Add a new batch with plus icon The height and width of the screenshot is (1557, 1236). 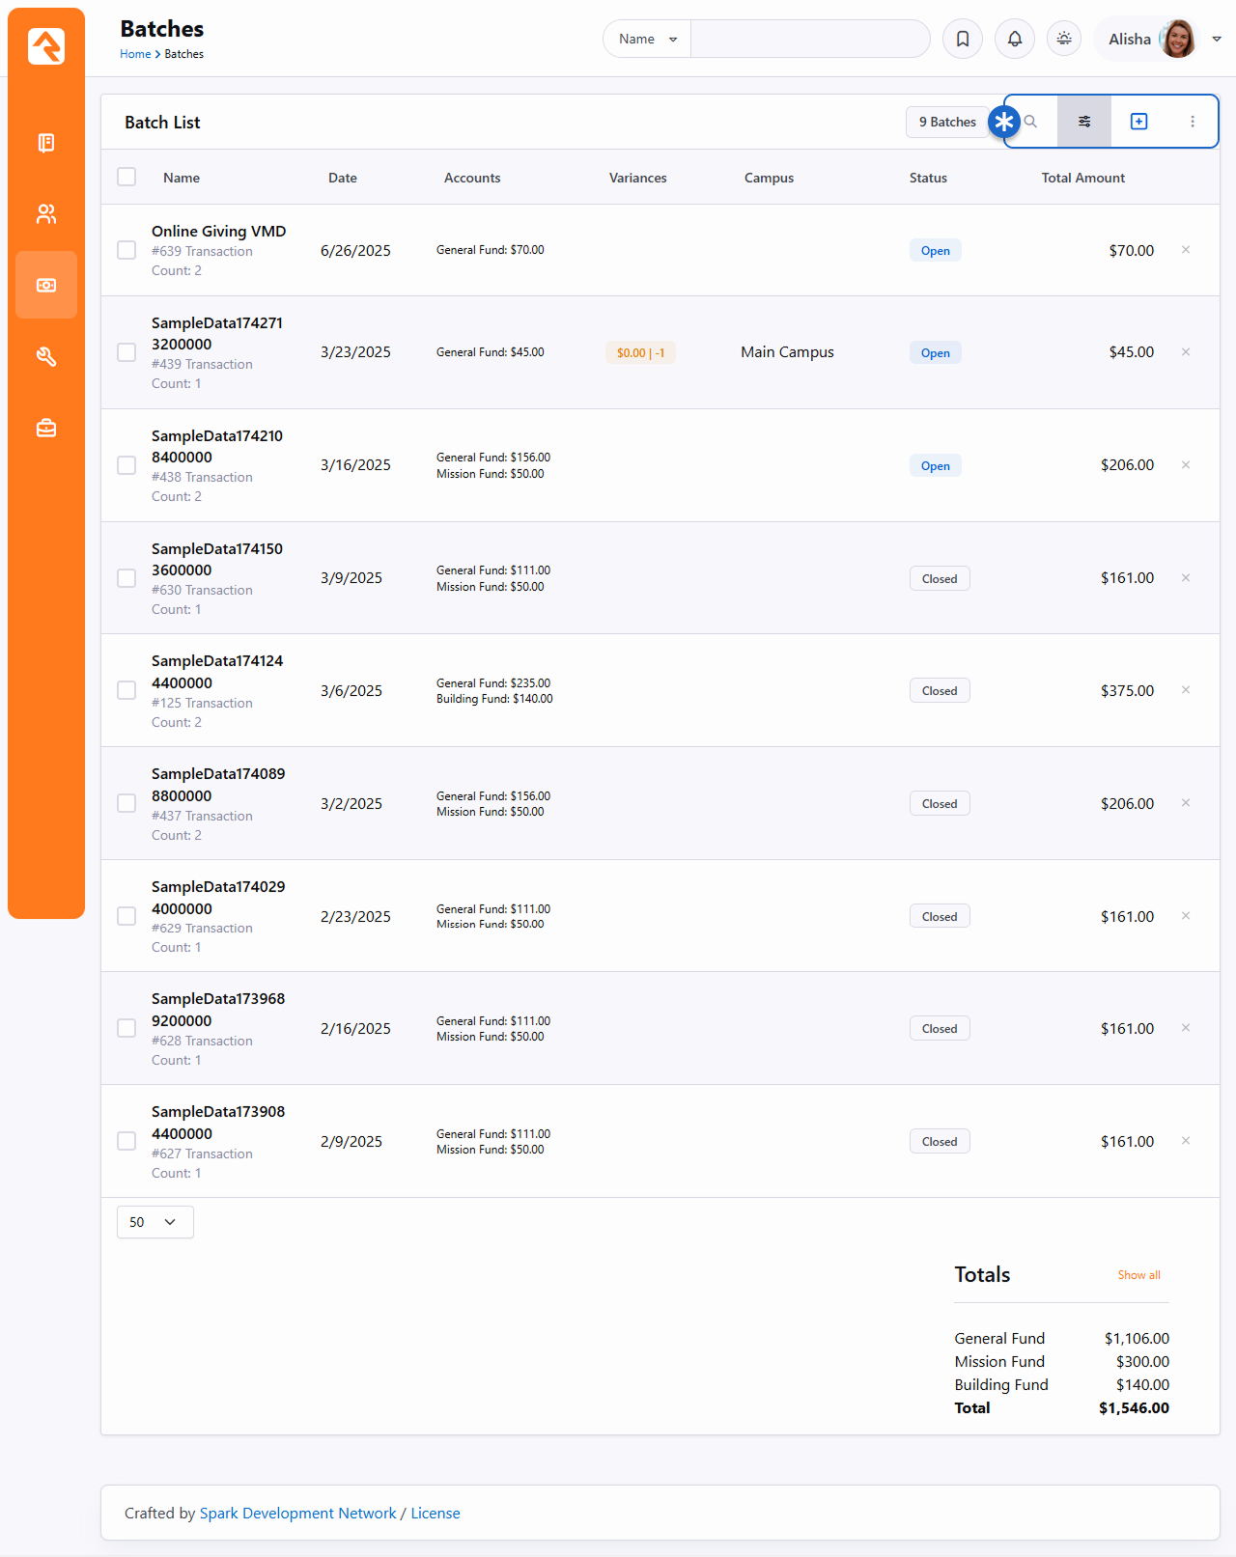pyautogui.click(x=1138, y=122)
